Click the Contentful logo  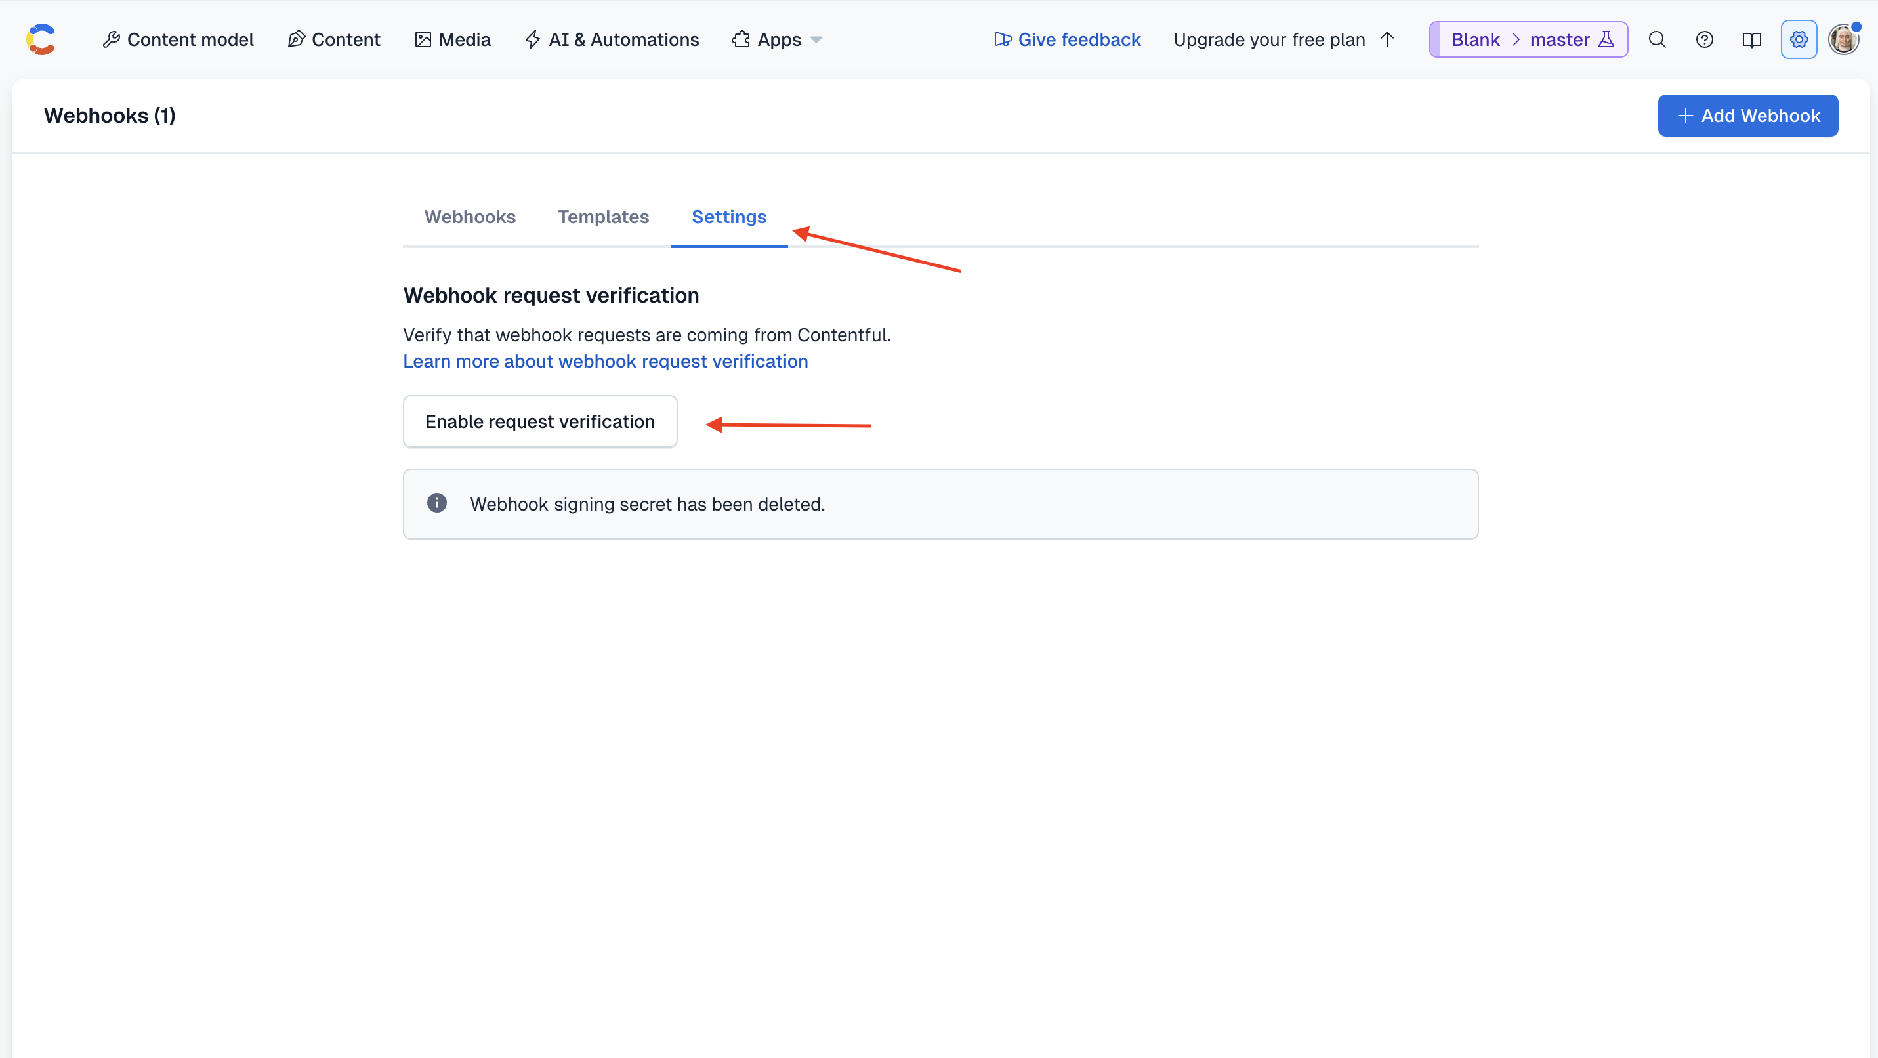pyautogui.click(x=41, y=38)
